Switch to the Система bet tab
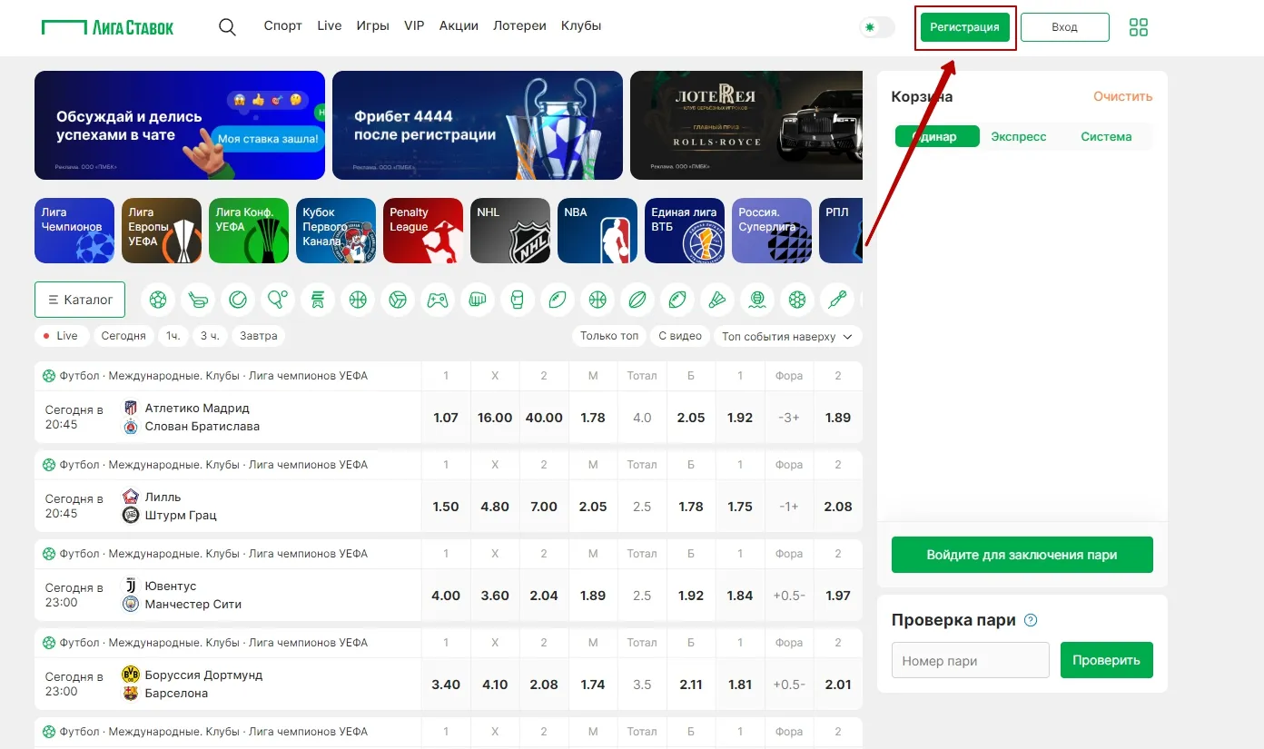 tap(1105, 137)
